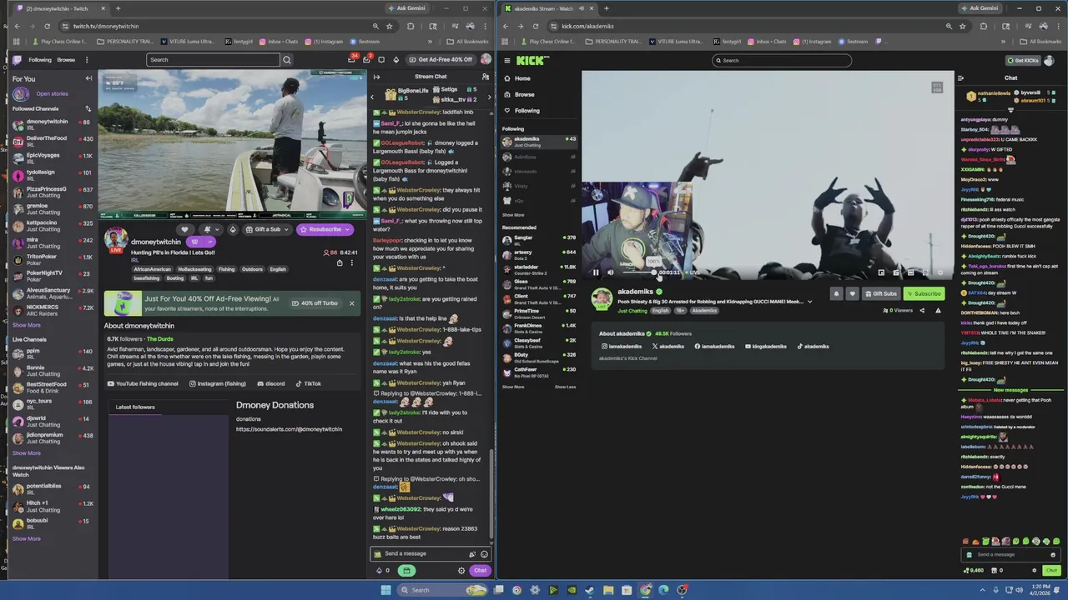
Task: Click the Twitch logo home icon
Action: [17, 60]
